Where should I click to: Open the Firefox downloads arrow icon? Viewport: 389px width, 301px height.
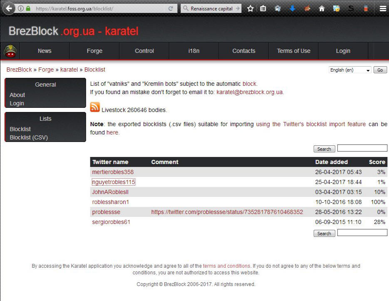(292, 8)
